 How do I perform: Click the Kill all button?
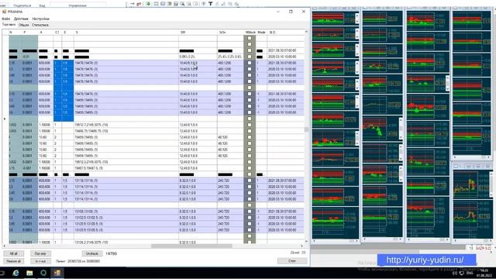click(13, 253)
